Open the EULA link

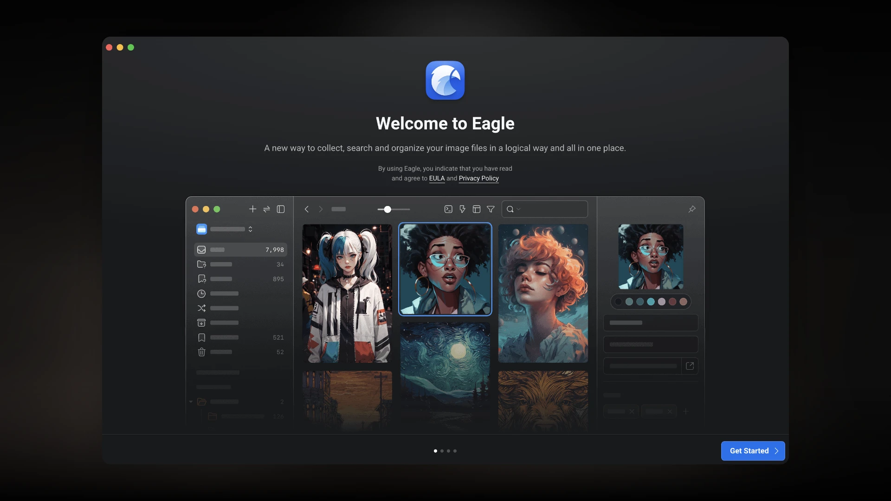pyautogui.click(x=437, y=179)
